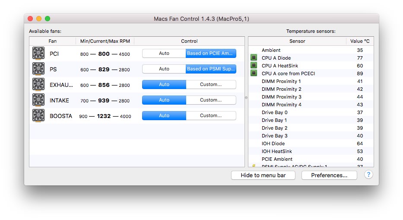Image resolution: width=403 pixels, height=220 pixels.
Task: Click the Control column header
Action: (x=189, y=41)
